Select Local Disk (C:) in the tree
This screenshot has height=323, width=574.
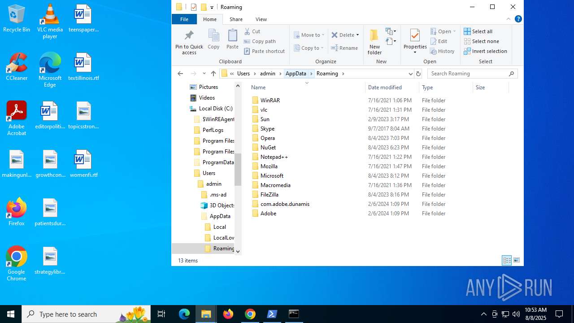(x=211, y=109)
